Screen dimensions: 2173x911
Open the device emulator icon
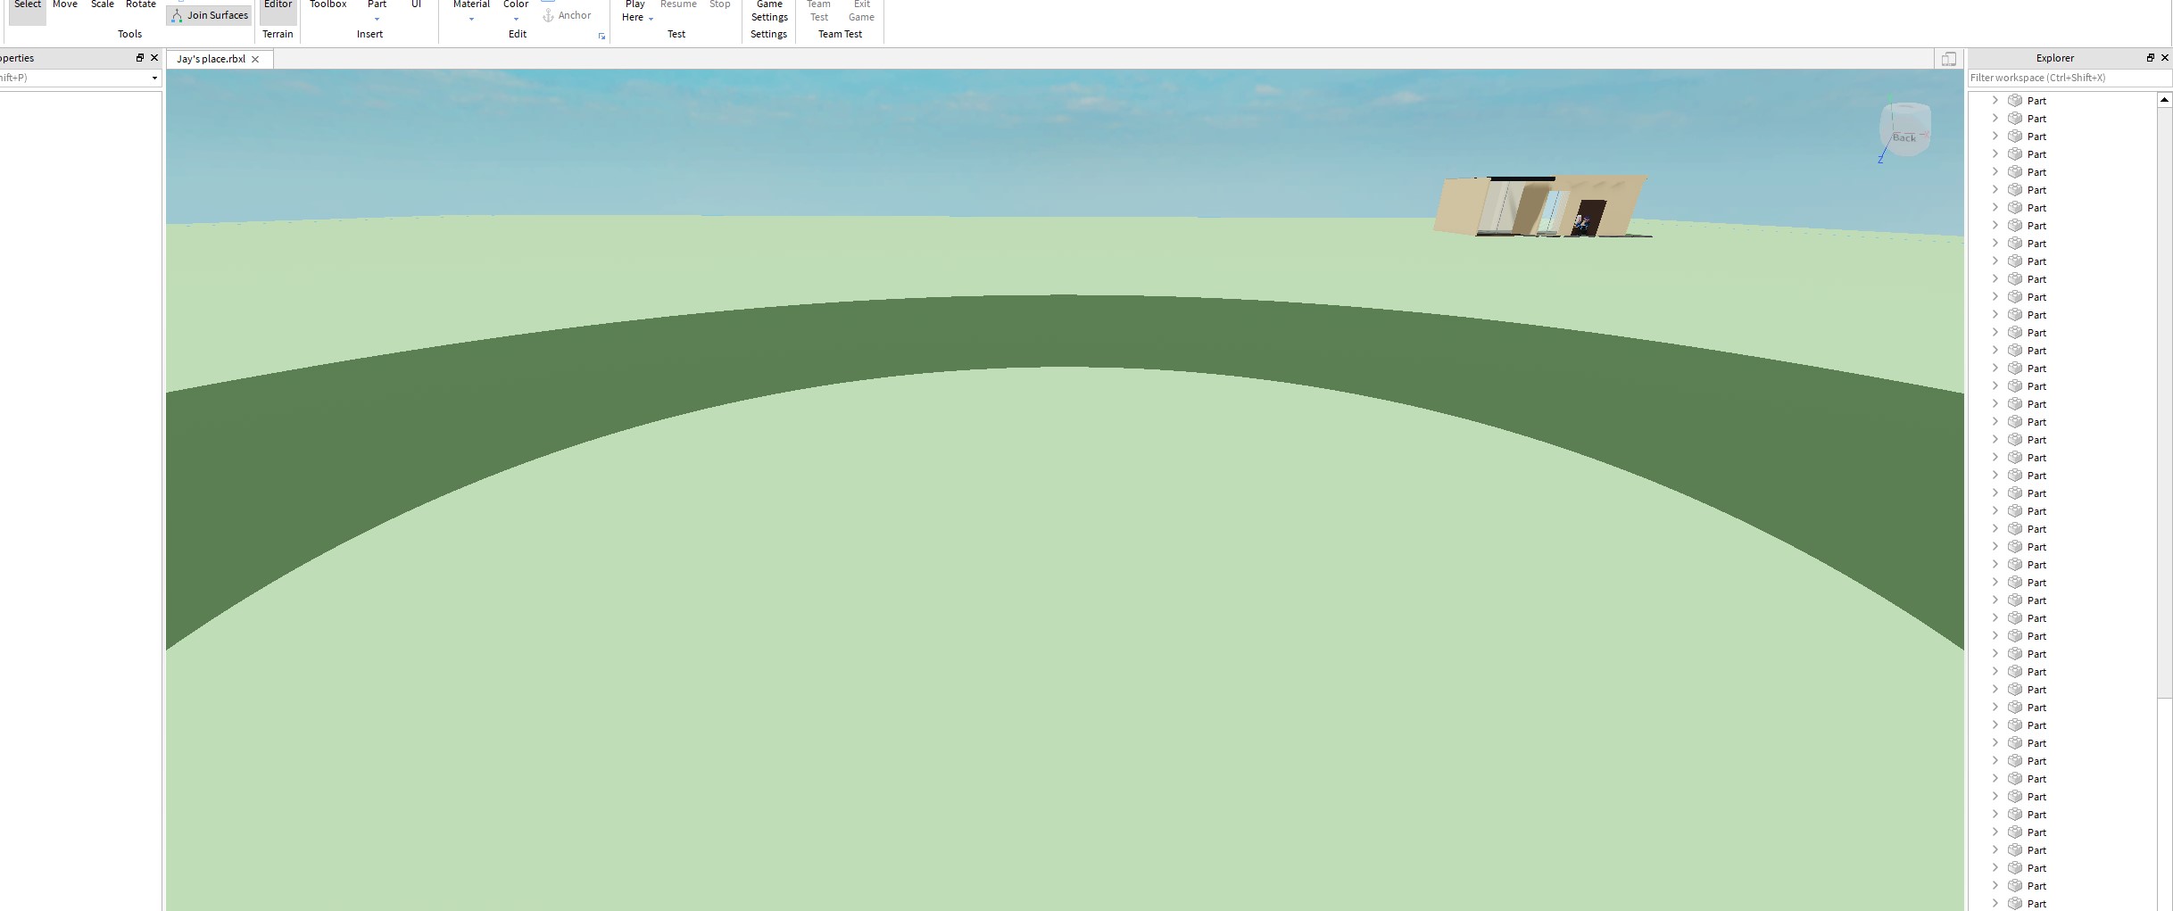tap(1949, 59)
